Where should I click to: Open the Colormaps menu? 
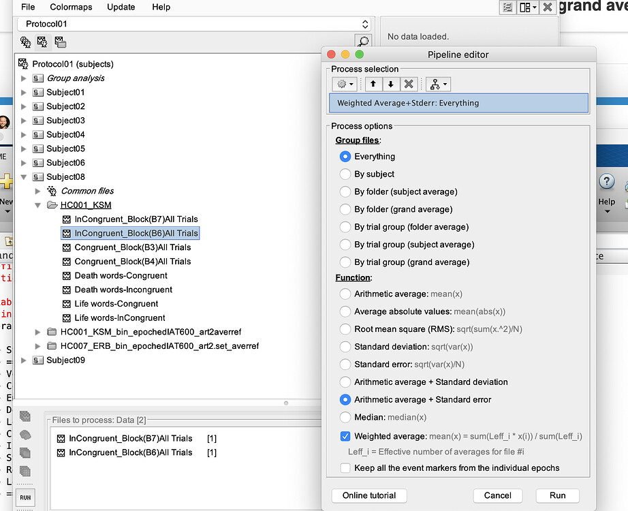(x=71, y=7)
